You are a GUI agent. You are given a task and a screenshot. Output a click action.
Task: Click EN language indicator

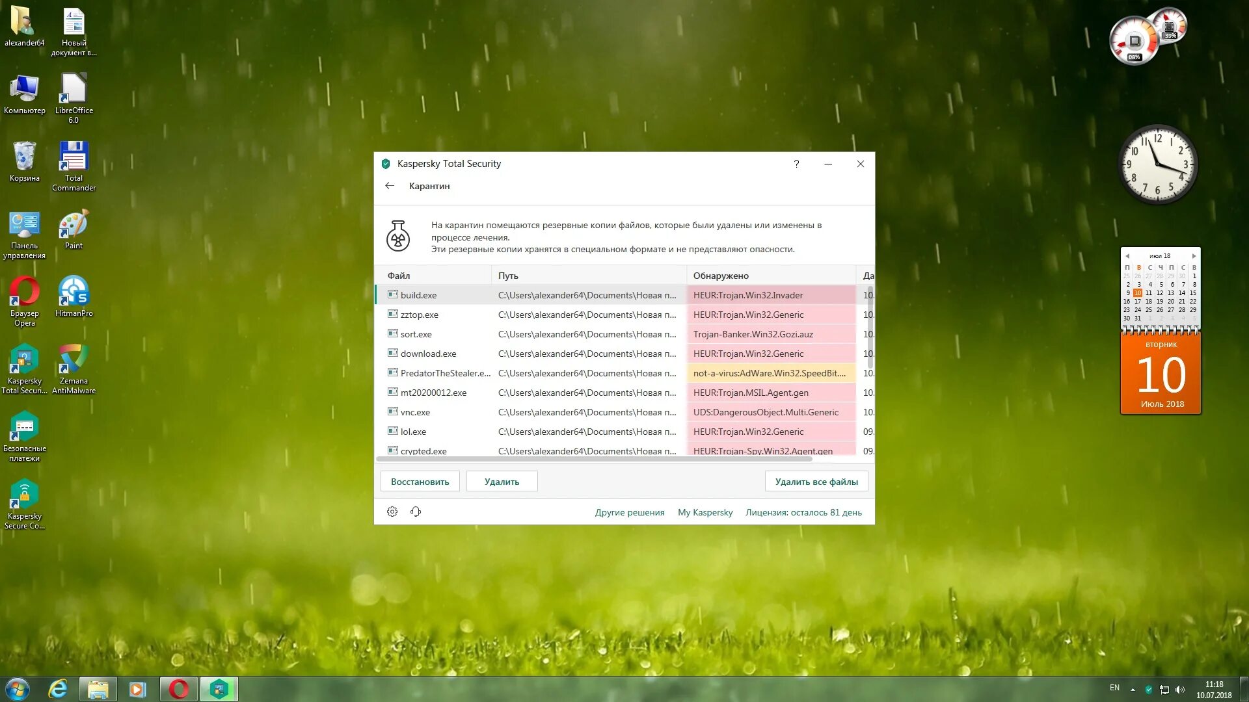(1114, 688)
